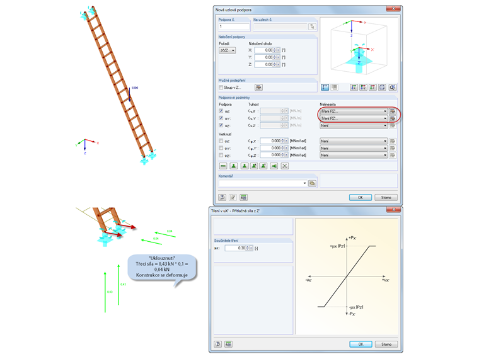Viewport: 479px width, 359px height.
Task: Confirm the support dialog by clicking OK
Action: (361, 198)
